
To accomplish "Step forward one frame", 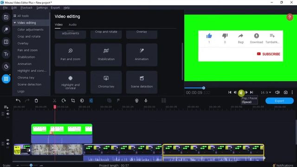I will coord(246,92).
